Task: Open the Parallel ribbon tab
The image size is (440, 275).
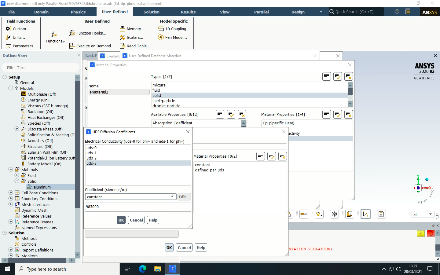Action: pos(262,12)
